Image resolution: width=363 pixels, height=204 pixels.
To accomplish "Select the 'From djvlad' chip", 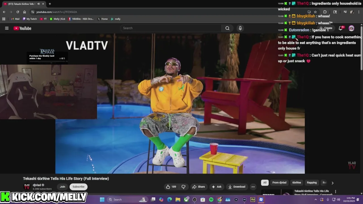I will 279,183.
